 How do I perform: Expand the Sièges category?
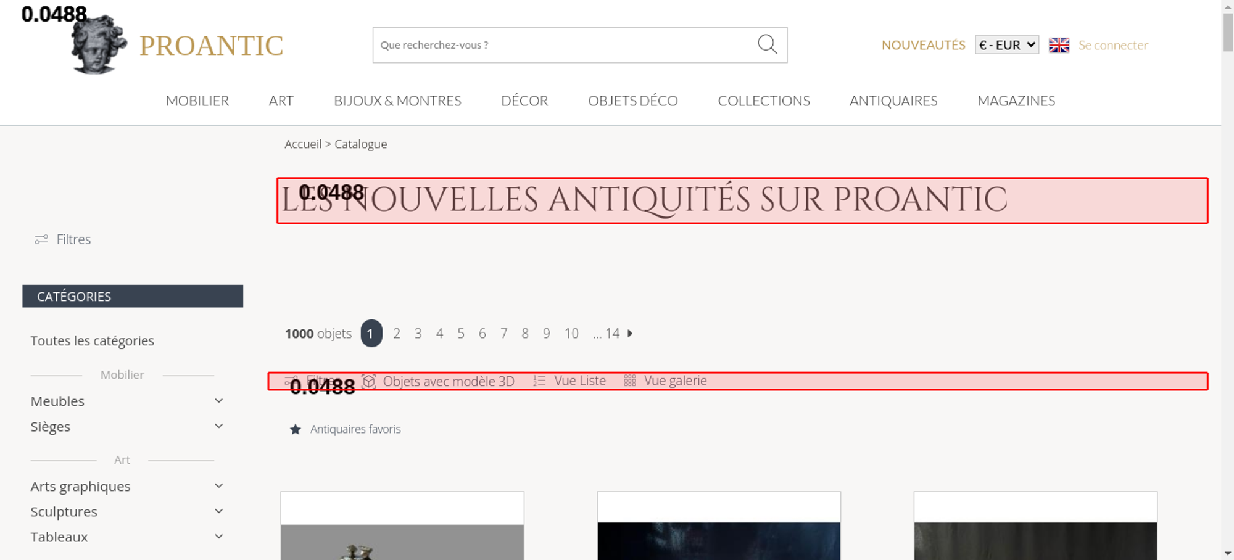coord(218,426)
